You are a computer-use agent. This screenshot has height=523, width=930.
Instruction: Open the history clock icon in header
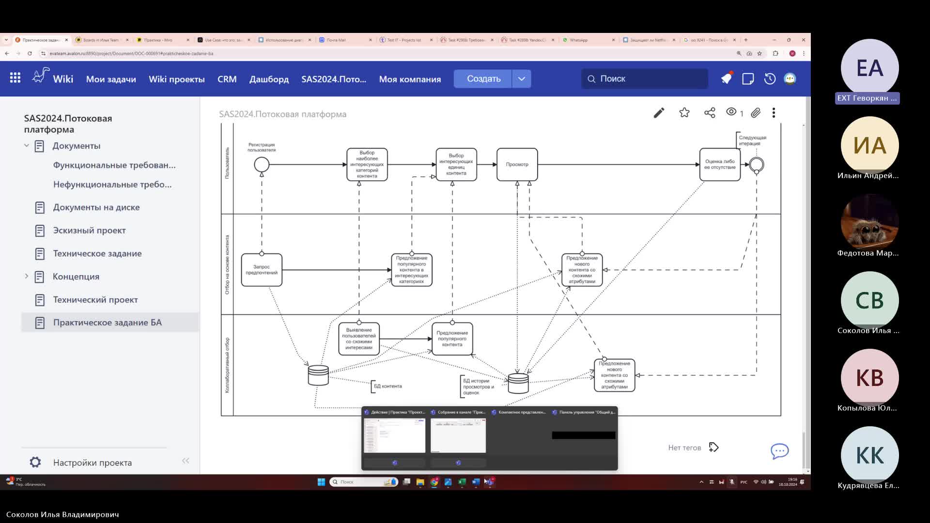pos(770,78)
